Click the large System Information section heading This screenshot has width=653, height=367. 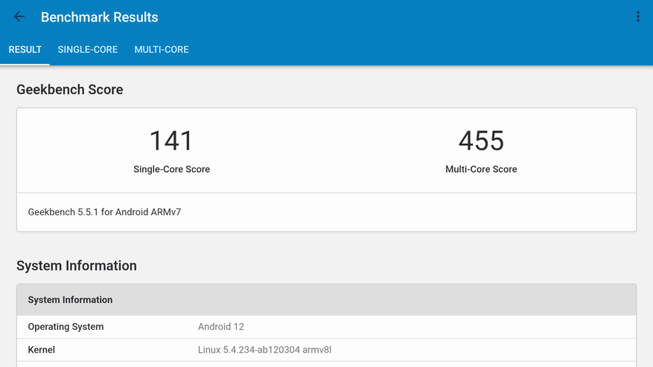coord(77,266)
